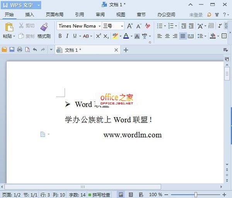
Task: Apply superscript with the X² icon
Action: tap(99, 36)
